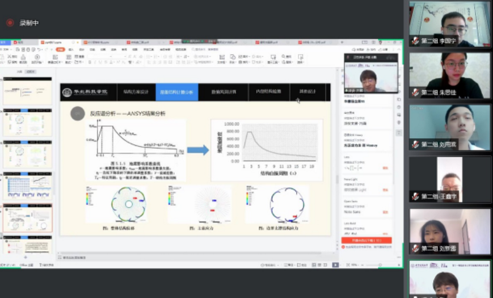Select the first slide thumbnail in panel
Screen dimensions: 493x298
pyautogui.click(x=27, y=91)
